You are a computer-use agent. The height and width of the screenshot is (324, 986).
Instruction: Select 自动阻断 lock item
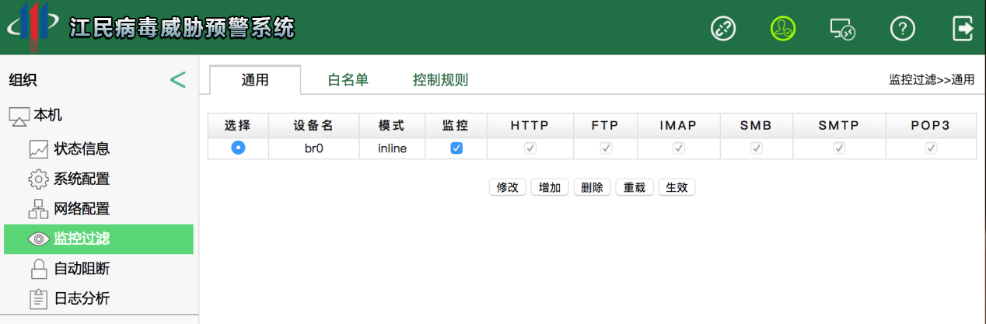point(81,269)
